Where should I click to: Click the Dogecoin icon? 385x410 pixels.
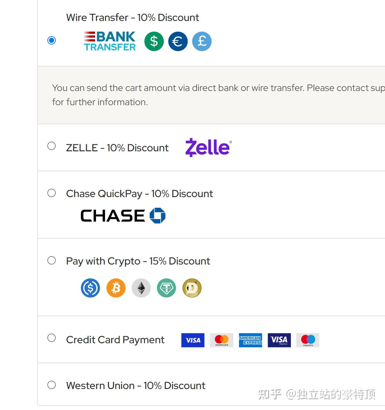pos(192,288)
